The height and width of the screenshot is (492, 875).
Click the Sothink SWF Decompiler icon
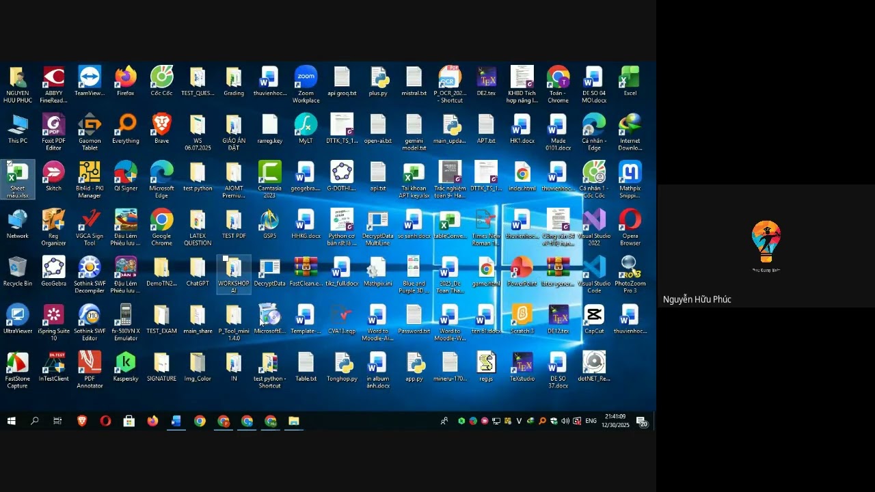point(90,275)
